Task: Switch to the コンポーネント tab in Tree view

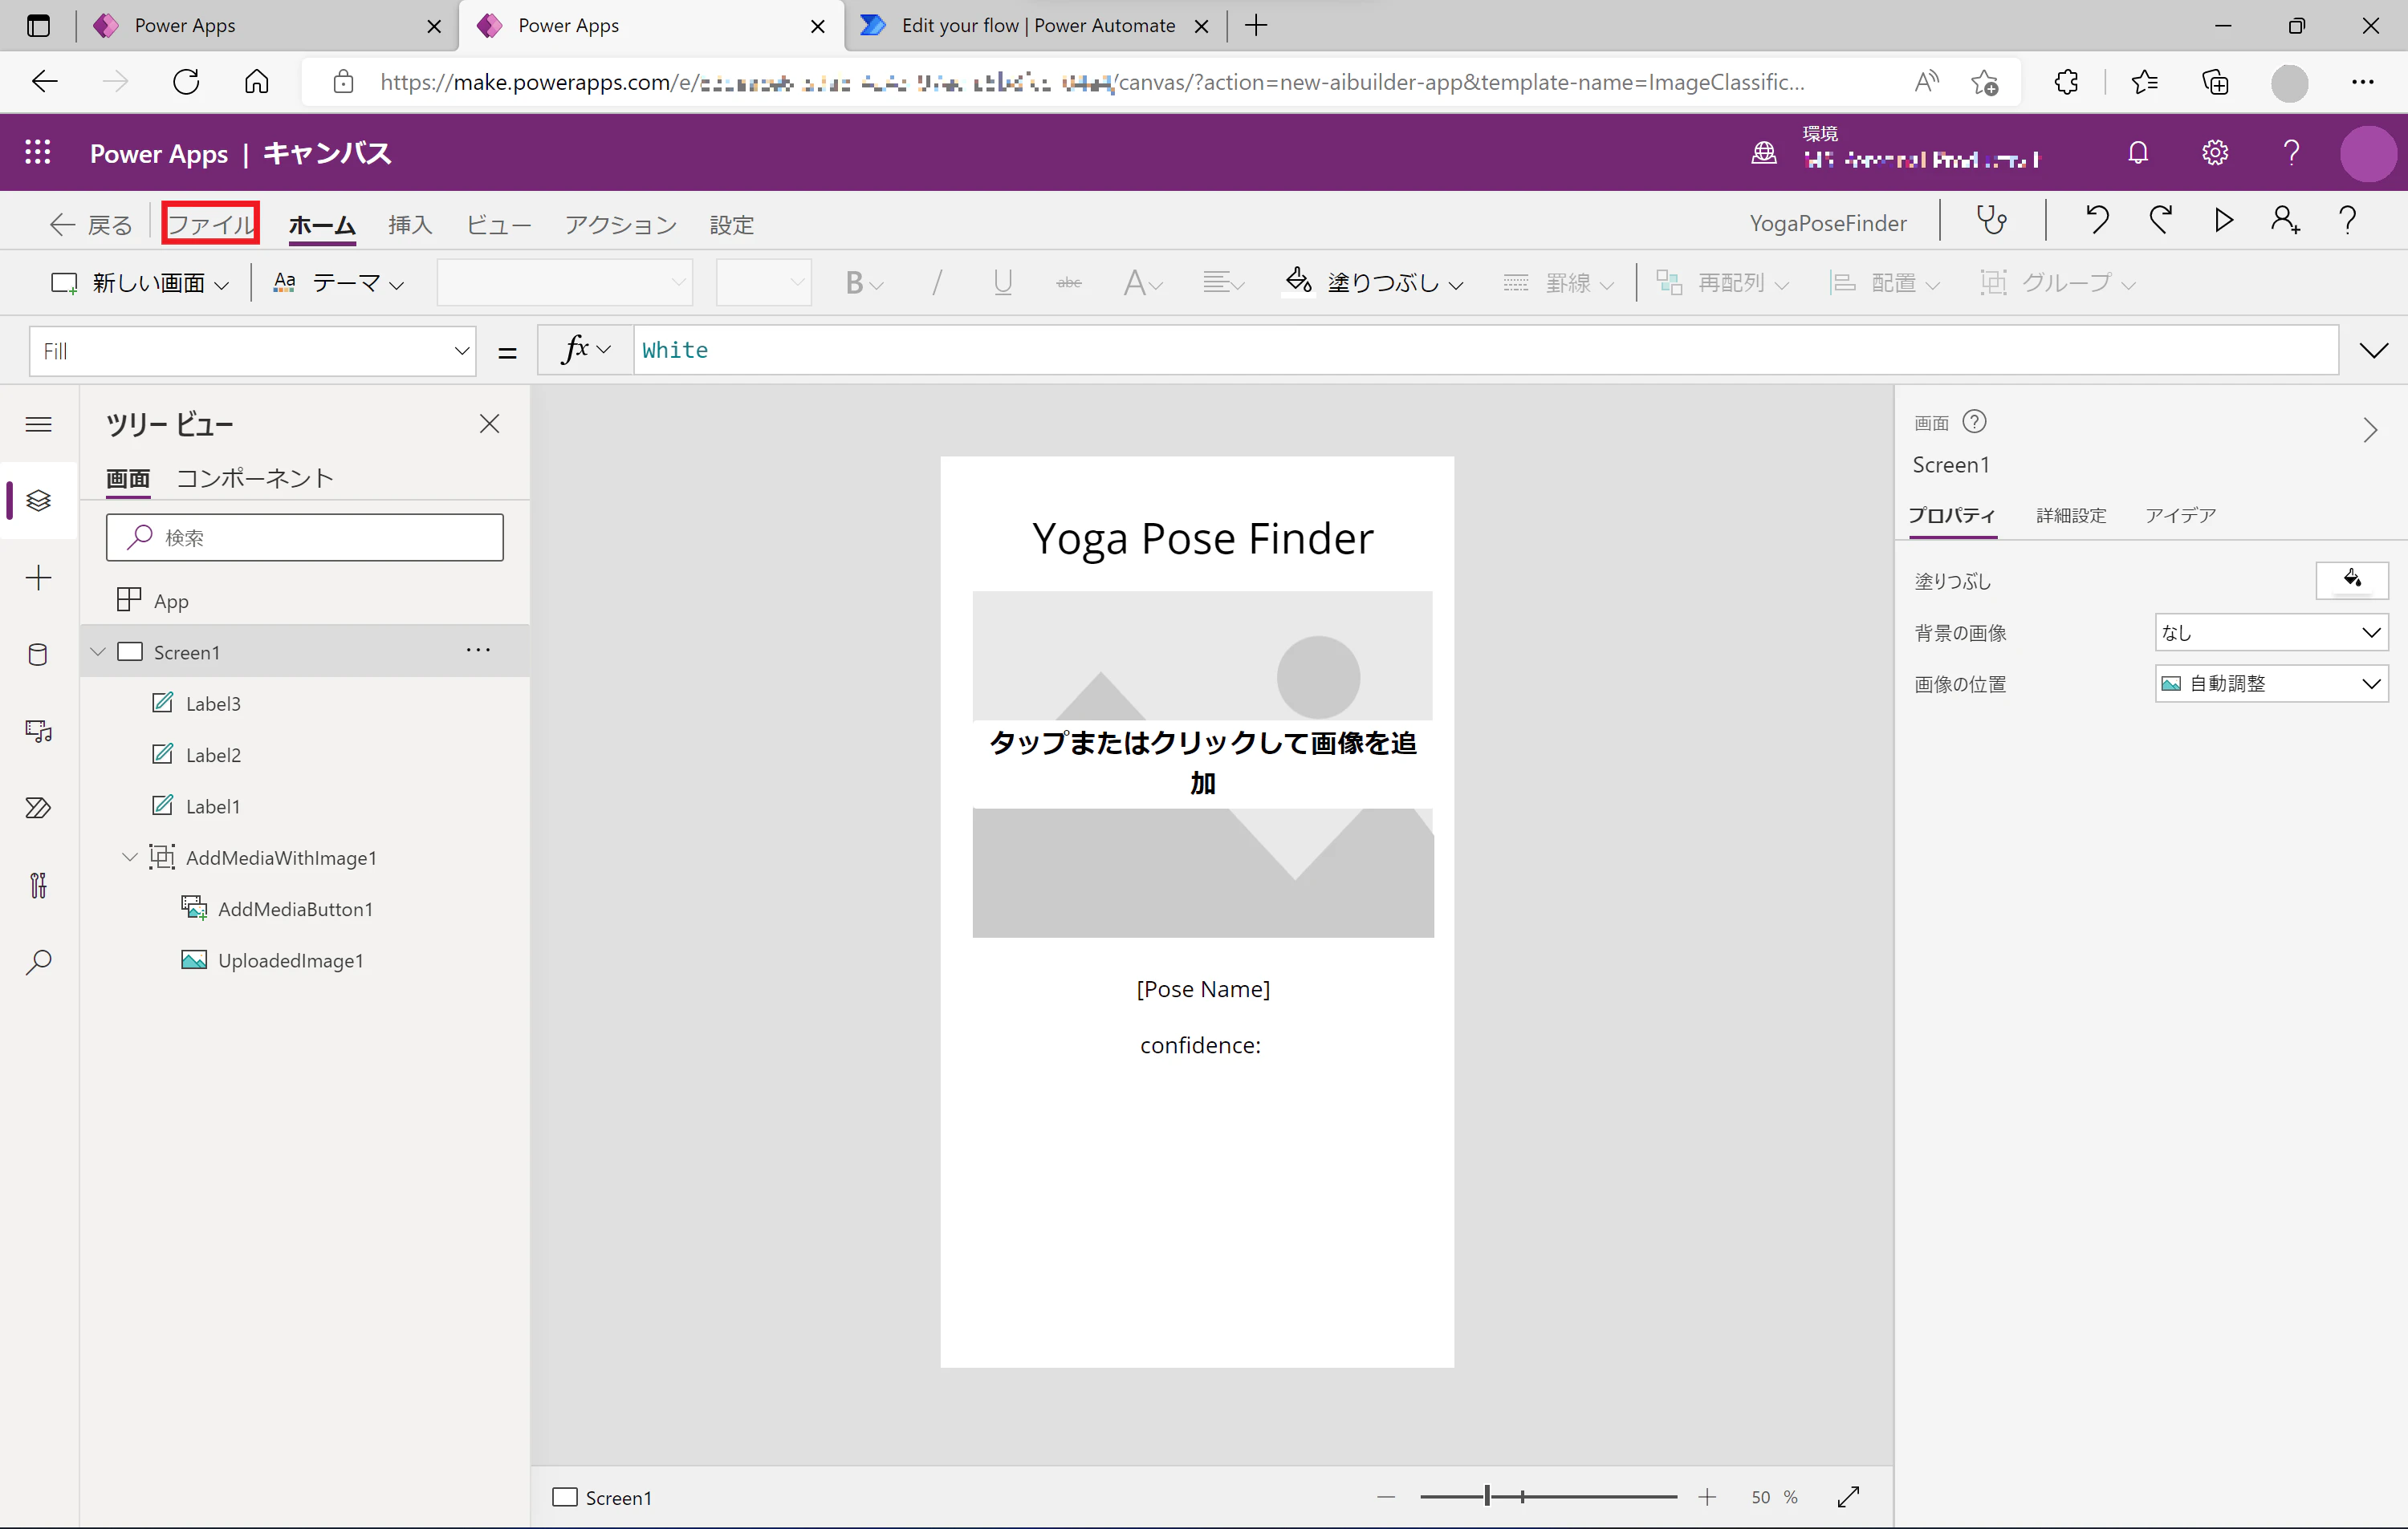Action: click(x=254, y=477)
